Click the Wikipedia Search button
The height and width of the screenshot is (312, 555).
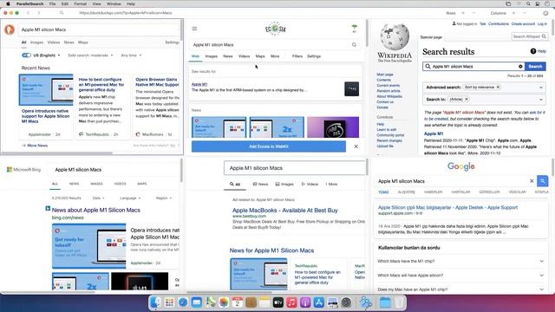[535, 67]
